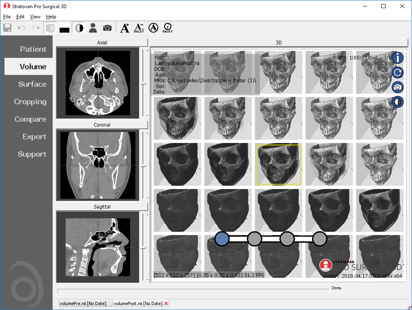412x310 pixels.
Task: Click the Sagittal panel header
Action: click(102, 207)
